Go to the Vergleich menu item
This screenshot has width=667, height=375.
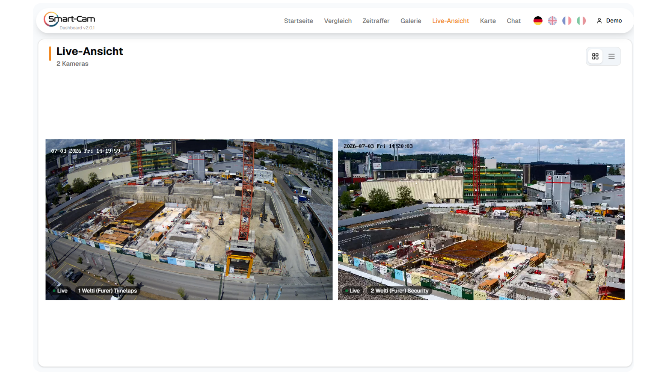pyautogui.click(x=338, y=21)
